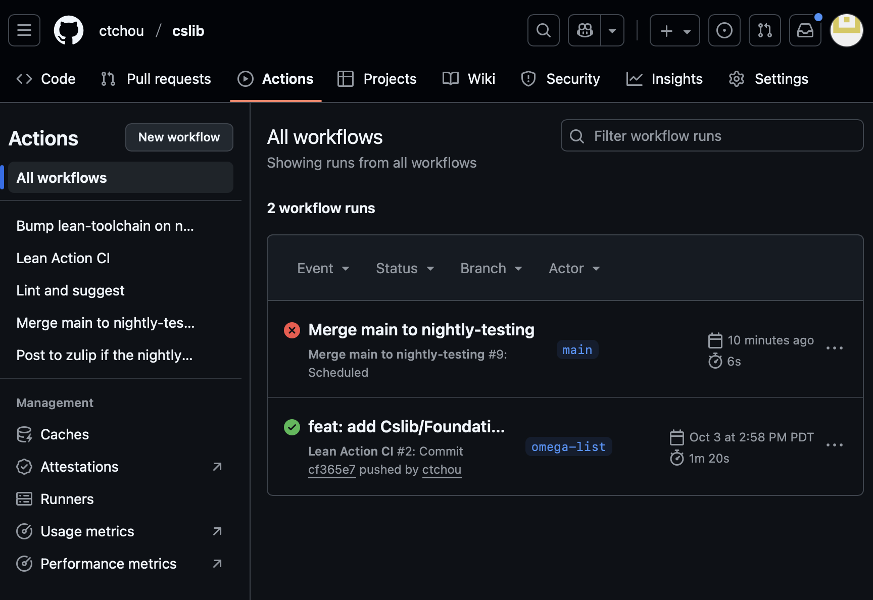The image size is (873, 600).
Task: Expand the Branch filter dropdown
Action: pos(491,268)
